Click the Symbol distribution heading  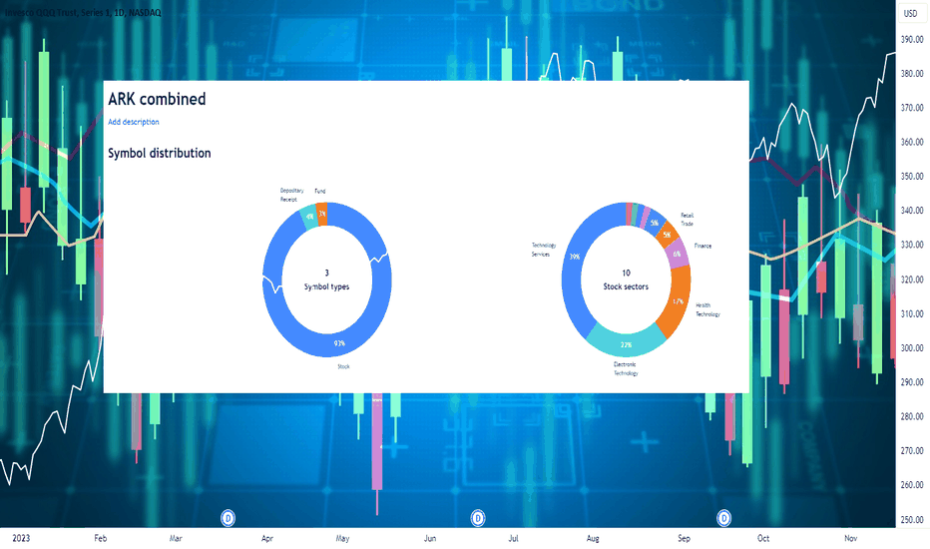pos(160,153)
